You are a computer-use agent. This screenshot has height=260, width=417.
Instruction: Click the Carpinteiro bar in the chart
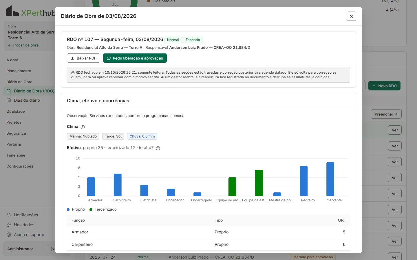(118, 185)
